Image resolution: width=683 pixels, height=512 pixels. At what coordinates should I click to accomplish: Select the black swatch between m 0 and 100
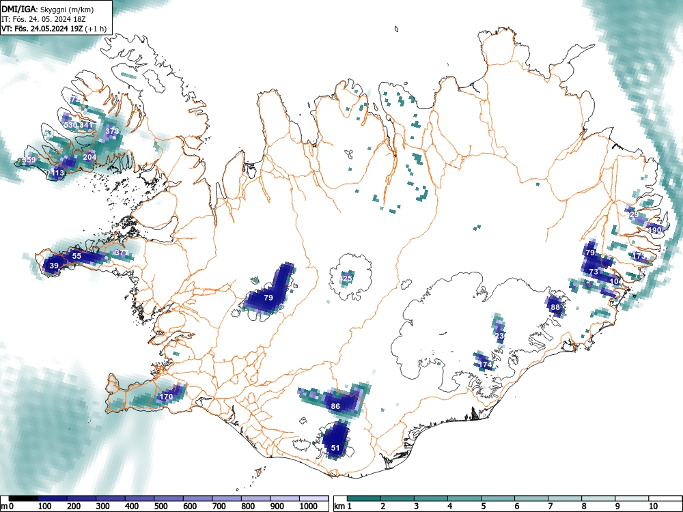pyautogui.click(x=23, y=498)
